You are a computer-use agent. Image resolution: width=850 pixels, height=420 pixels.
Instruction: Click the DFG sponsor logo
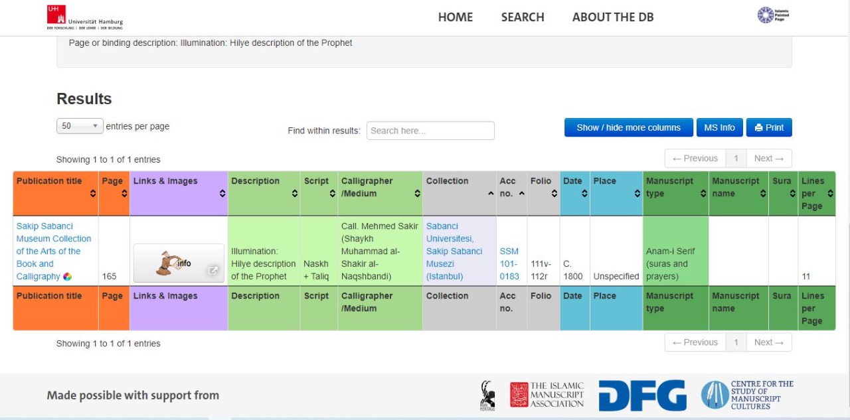642,395
